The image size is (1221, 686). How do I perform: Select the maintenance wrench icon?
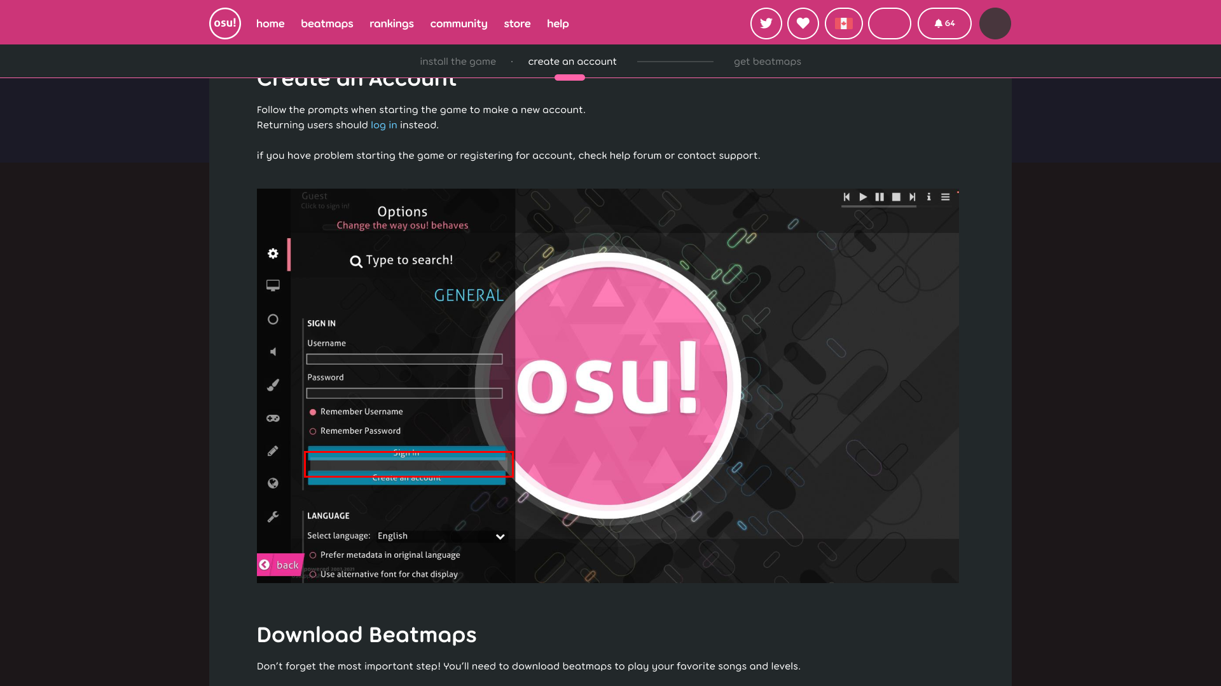pyautogui.click(x=273, y=516)
